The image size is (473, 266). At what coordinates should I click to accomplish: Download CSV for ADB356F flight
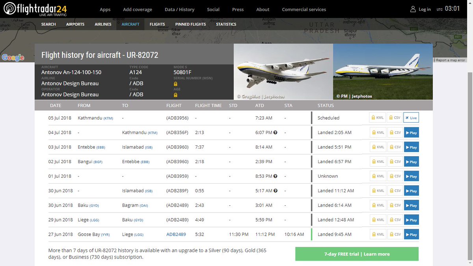pos(395,132)
